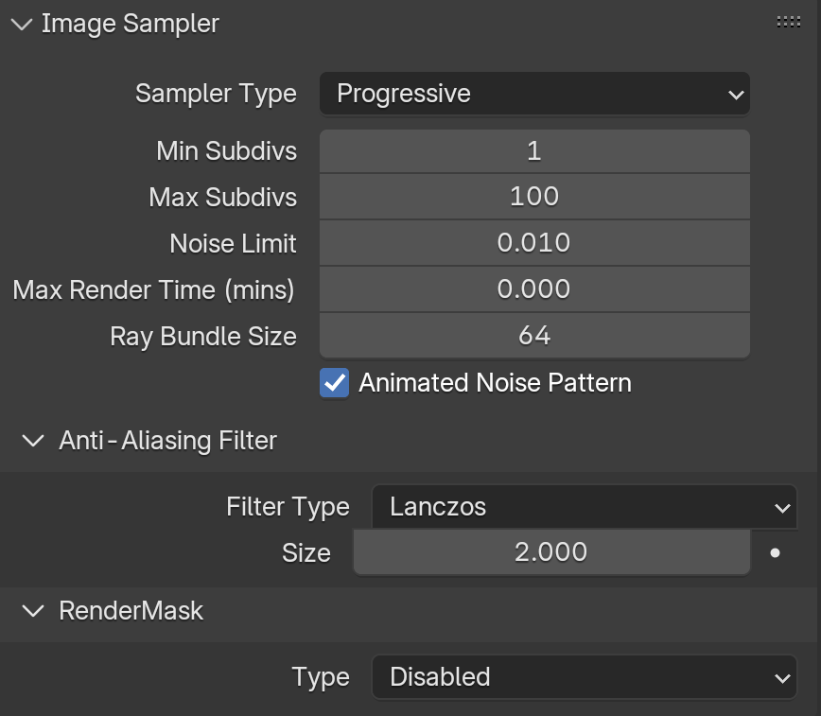Click the Animated Noise Pattern label text
The width and height of the screenshot is (821, 716).
tap(495, 383)
